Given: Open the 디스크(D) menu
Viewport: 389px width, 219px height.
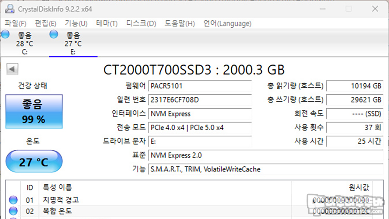Looking at the screenshot, I should click(x=141, y=24).
